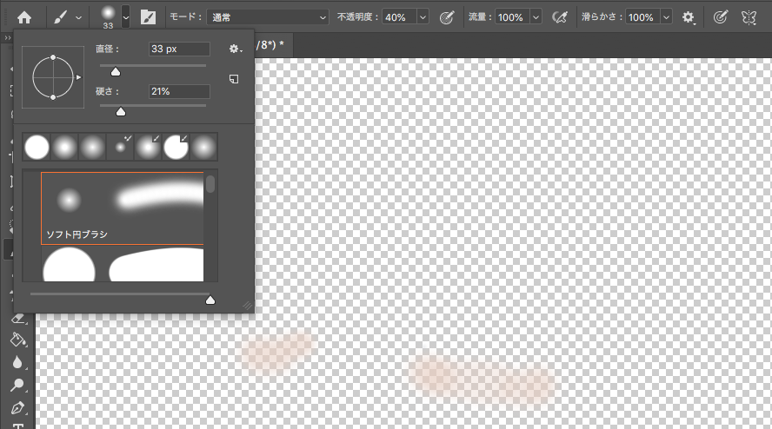Open the Brush tool preset picker
This screenshot has height=429, width=772.
[60, 17]
